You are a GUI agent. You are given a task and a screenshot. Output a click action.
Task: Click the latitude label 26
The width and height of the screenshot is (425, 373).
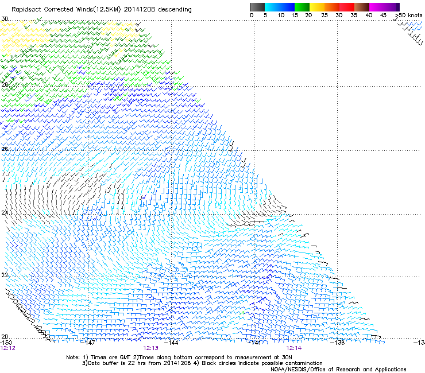tap(5, 149)
